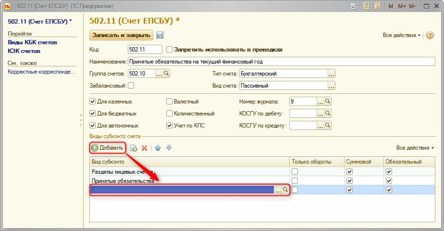The height and width of the screenshot is (231, 444).
Task: Uncheck the Для казенных checkbox
Action: [x=92, y=102]
